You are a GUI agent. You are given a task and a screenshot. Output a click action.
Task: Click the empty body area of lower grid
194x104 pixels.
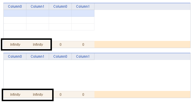tap(97, 75)
